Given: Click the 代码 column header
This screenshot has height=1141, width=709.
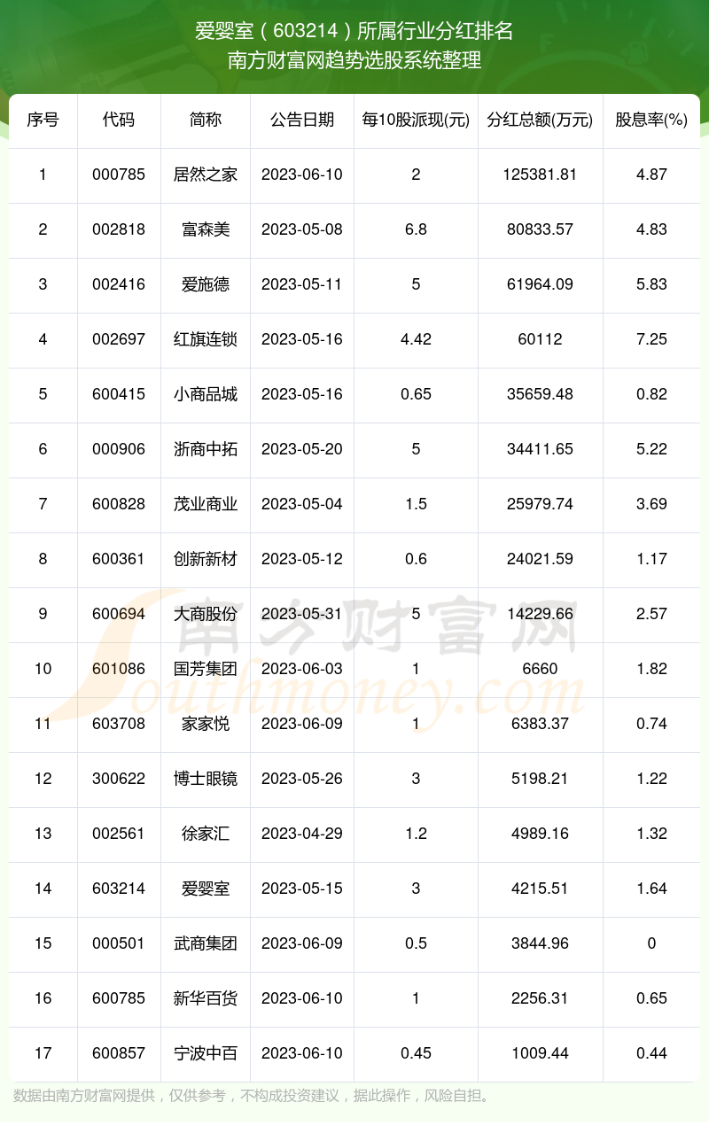Looking at the screenshot, I should [x=118, y=120].
